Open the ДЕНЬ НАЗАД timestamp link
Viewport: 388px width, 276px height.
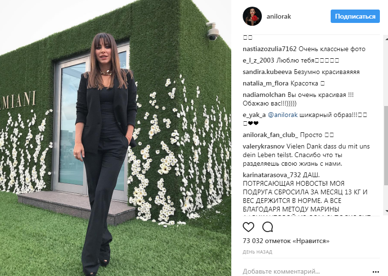click(x=258, y=252)
